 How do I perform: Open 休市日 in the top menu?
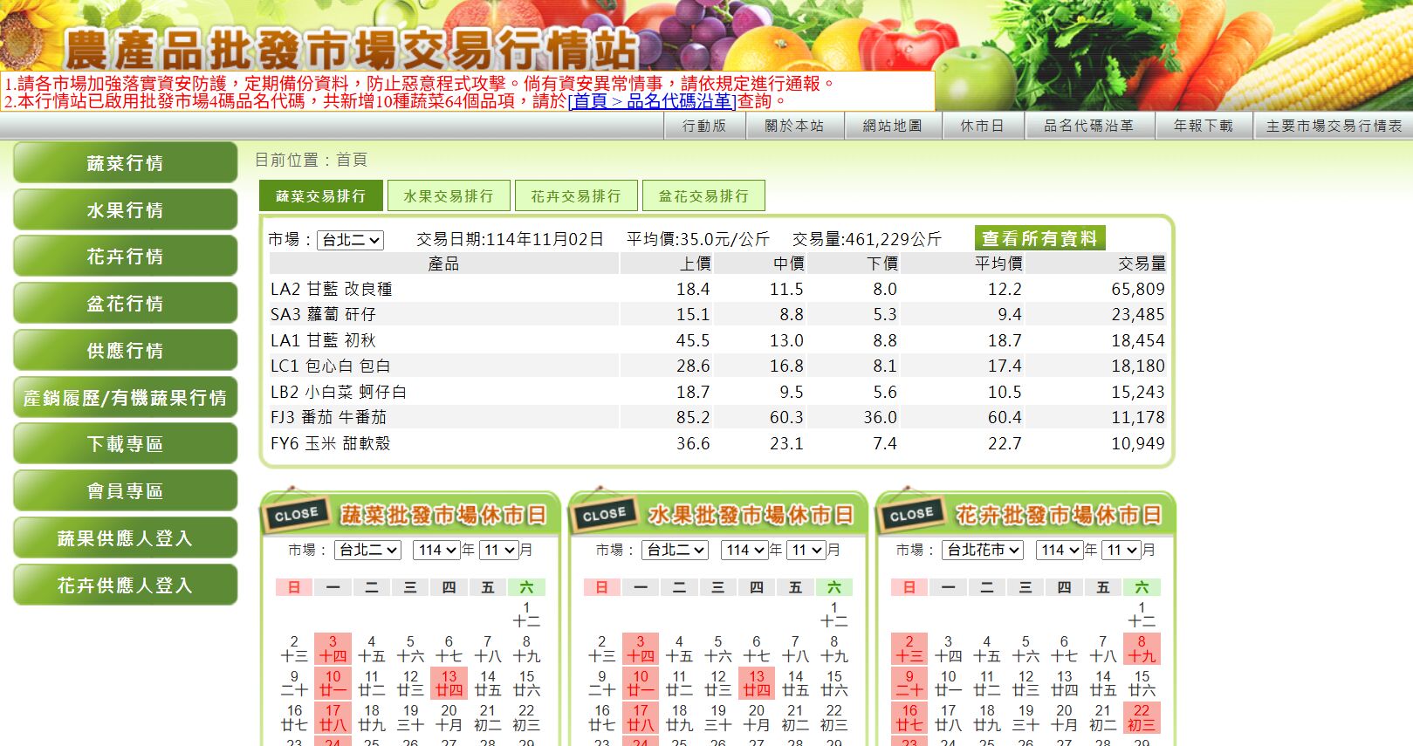(x=982, y=126)
